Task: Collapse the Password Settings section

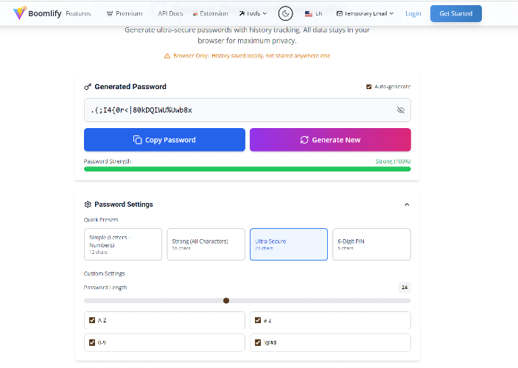Action: [x=407, y=205]
